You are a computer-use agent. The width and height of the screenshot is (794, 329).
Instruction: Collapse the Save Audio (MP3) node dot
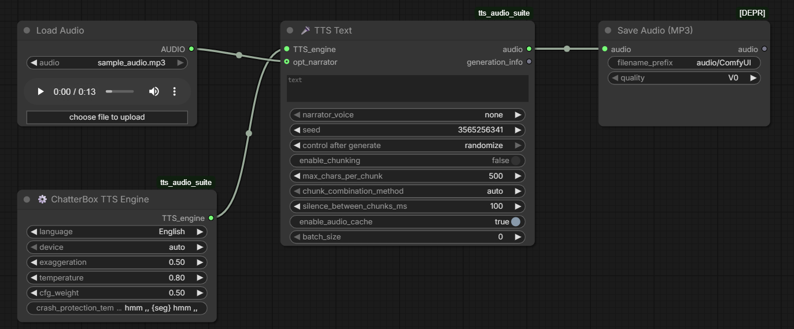(x=608, y=30)
